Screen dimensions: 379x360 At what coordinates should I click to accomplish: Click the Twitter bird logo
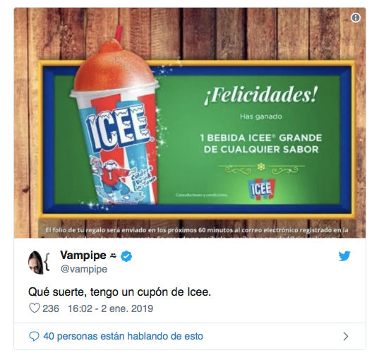click(344, 256)
